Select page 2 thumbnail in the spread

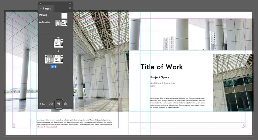49,59
